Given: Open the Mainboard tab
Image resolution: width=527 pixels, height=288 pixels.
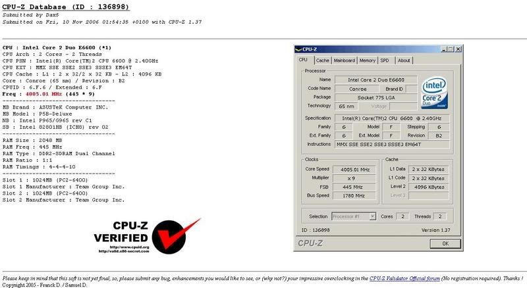Looking at the screenshot, I should (x=344, y=60).
